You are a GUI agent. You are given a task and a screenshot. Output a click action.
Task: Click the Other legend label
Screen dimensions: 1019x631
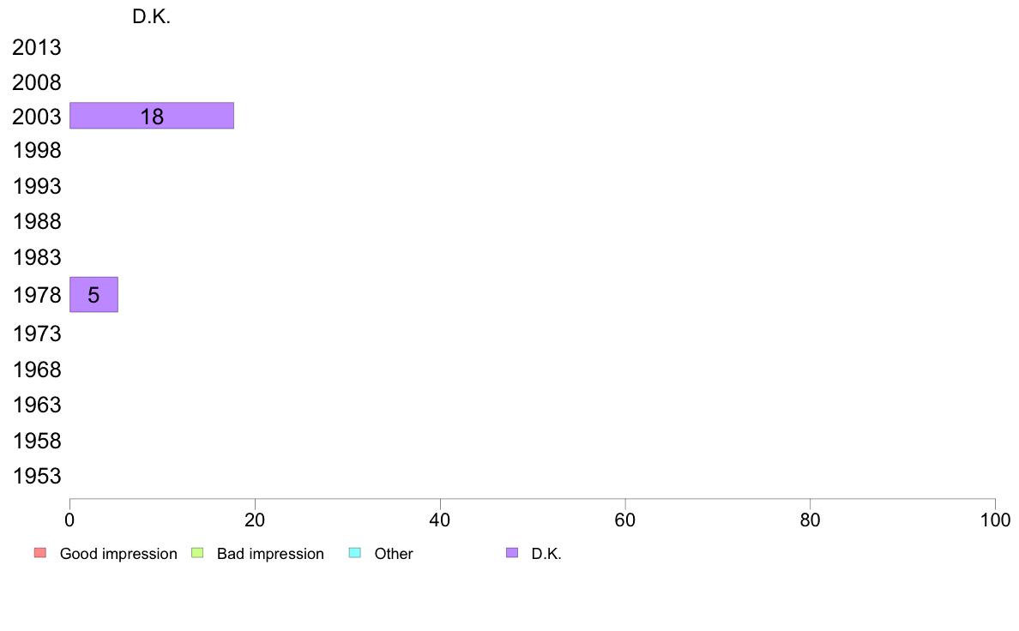coord(394,554)
